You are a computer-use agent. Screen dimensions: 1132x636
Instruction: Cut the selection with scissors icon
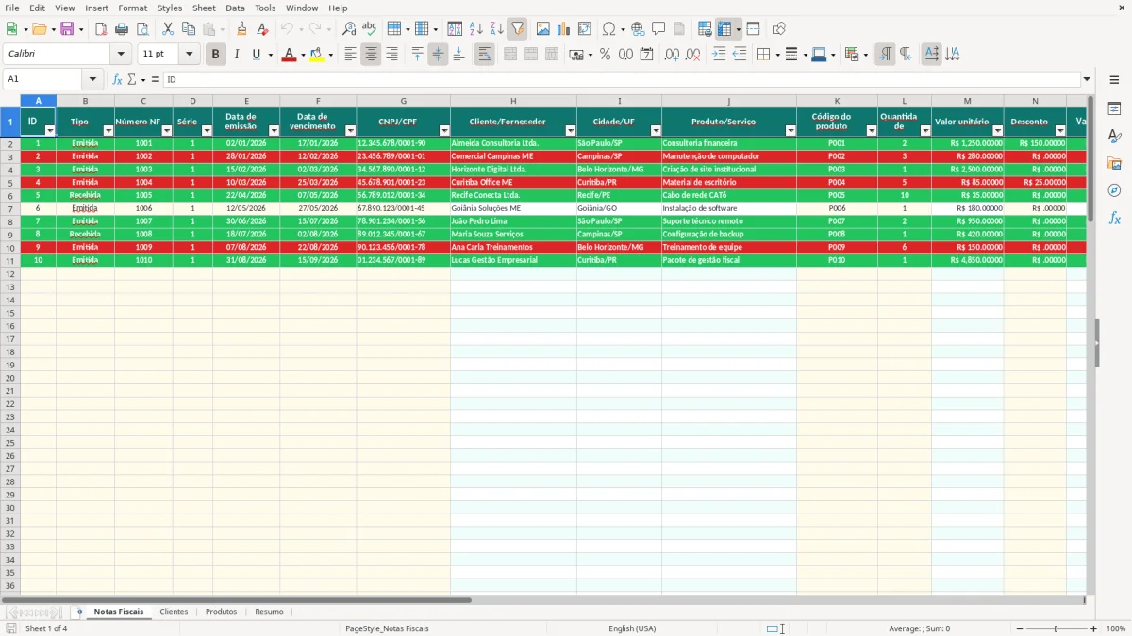168,29
